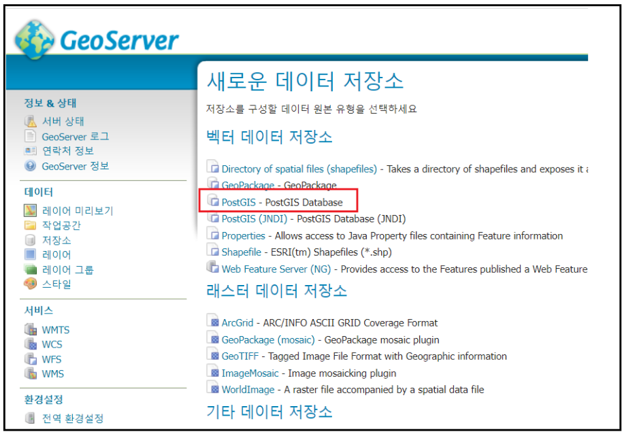Choose PostGIS (JNDI) store link

[x=254, y=219]
